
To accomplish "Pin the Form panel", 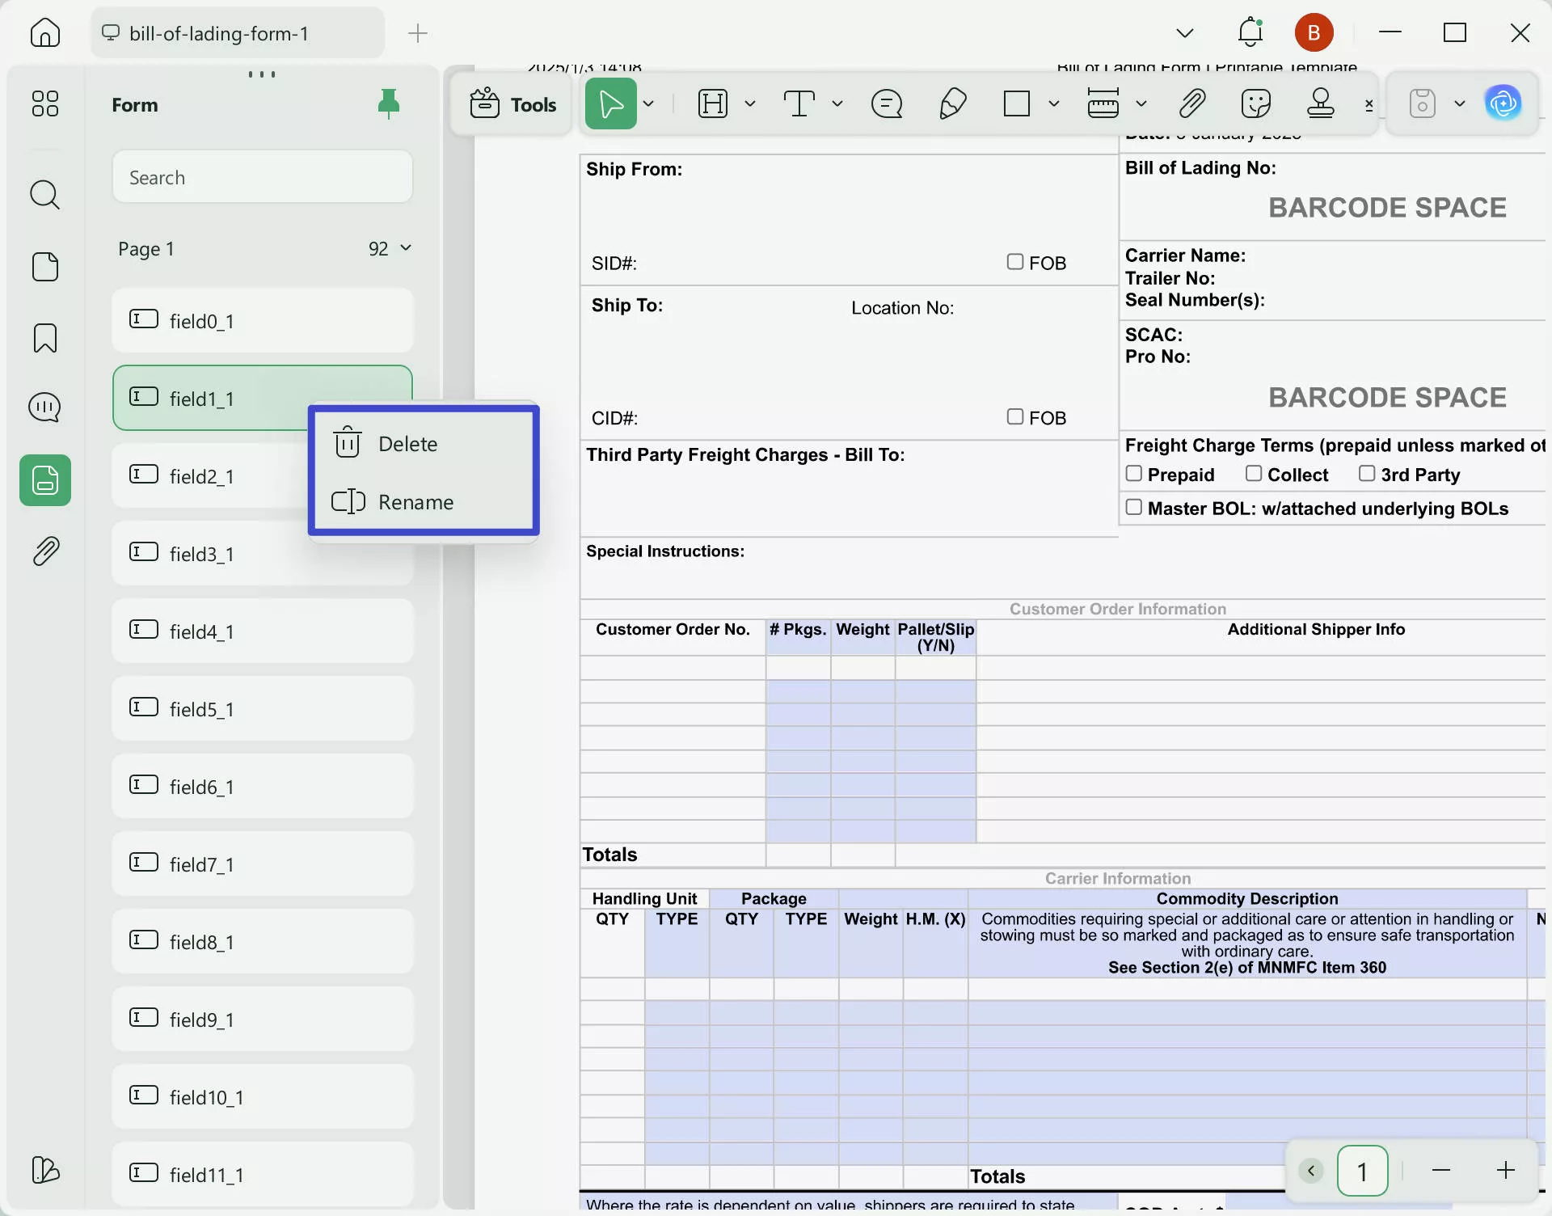I will point(389,103).
